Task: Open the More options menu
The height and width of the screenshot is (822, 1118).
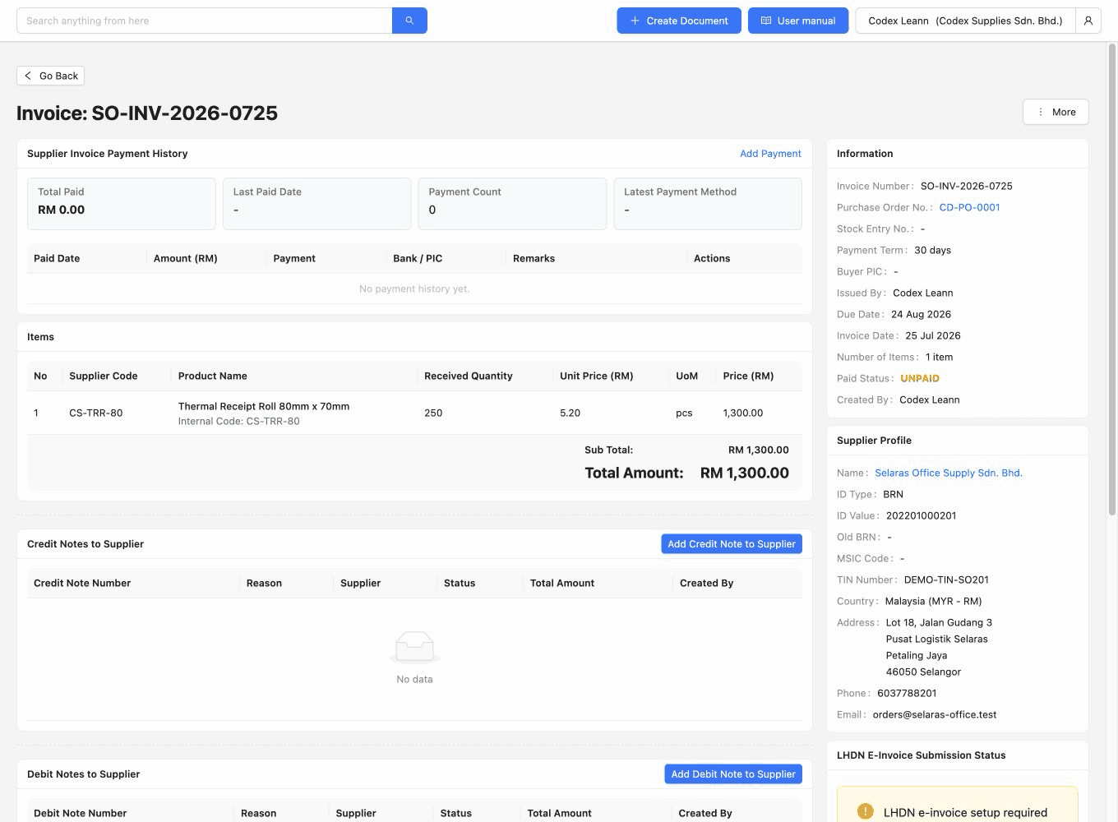Action: coord(1056,112)
